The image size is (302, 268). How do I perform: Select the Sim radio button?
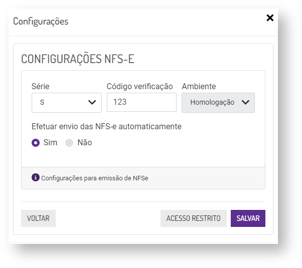pyautogui.click(x=36, y=142)
